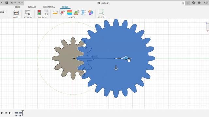The width and height of the screenshot is (209, 117).
Task: Click the play button in the timeline
Action: pos(2,113)
